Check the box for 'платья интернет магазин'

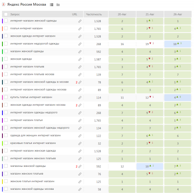[x=6, y=28]
